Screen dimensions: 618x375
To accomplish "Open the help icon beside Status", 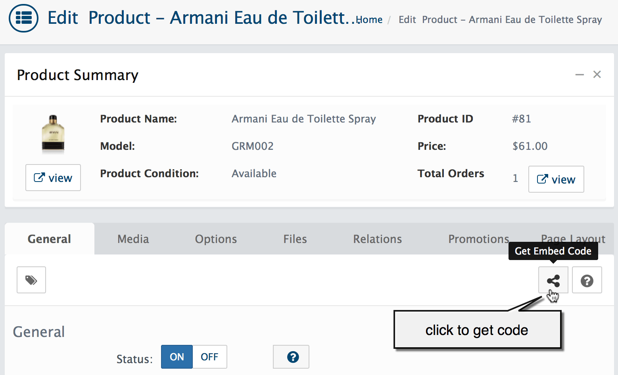I will pyautogui.click(x=291, y=357).
